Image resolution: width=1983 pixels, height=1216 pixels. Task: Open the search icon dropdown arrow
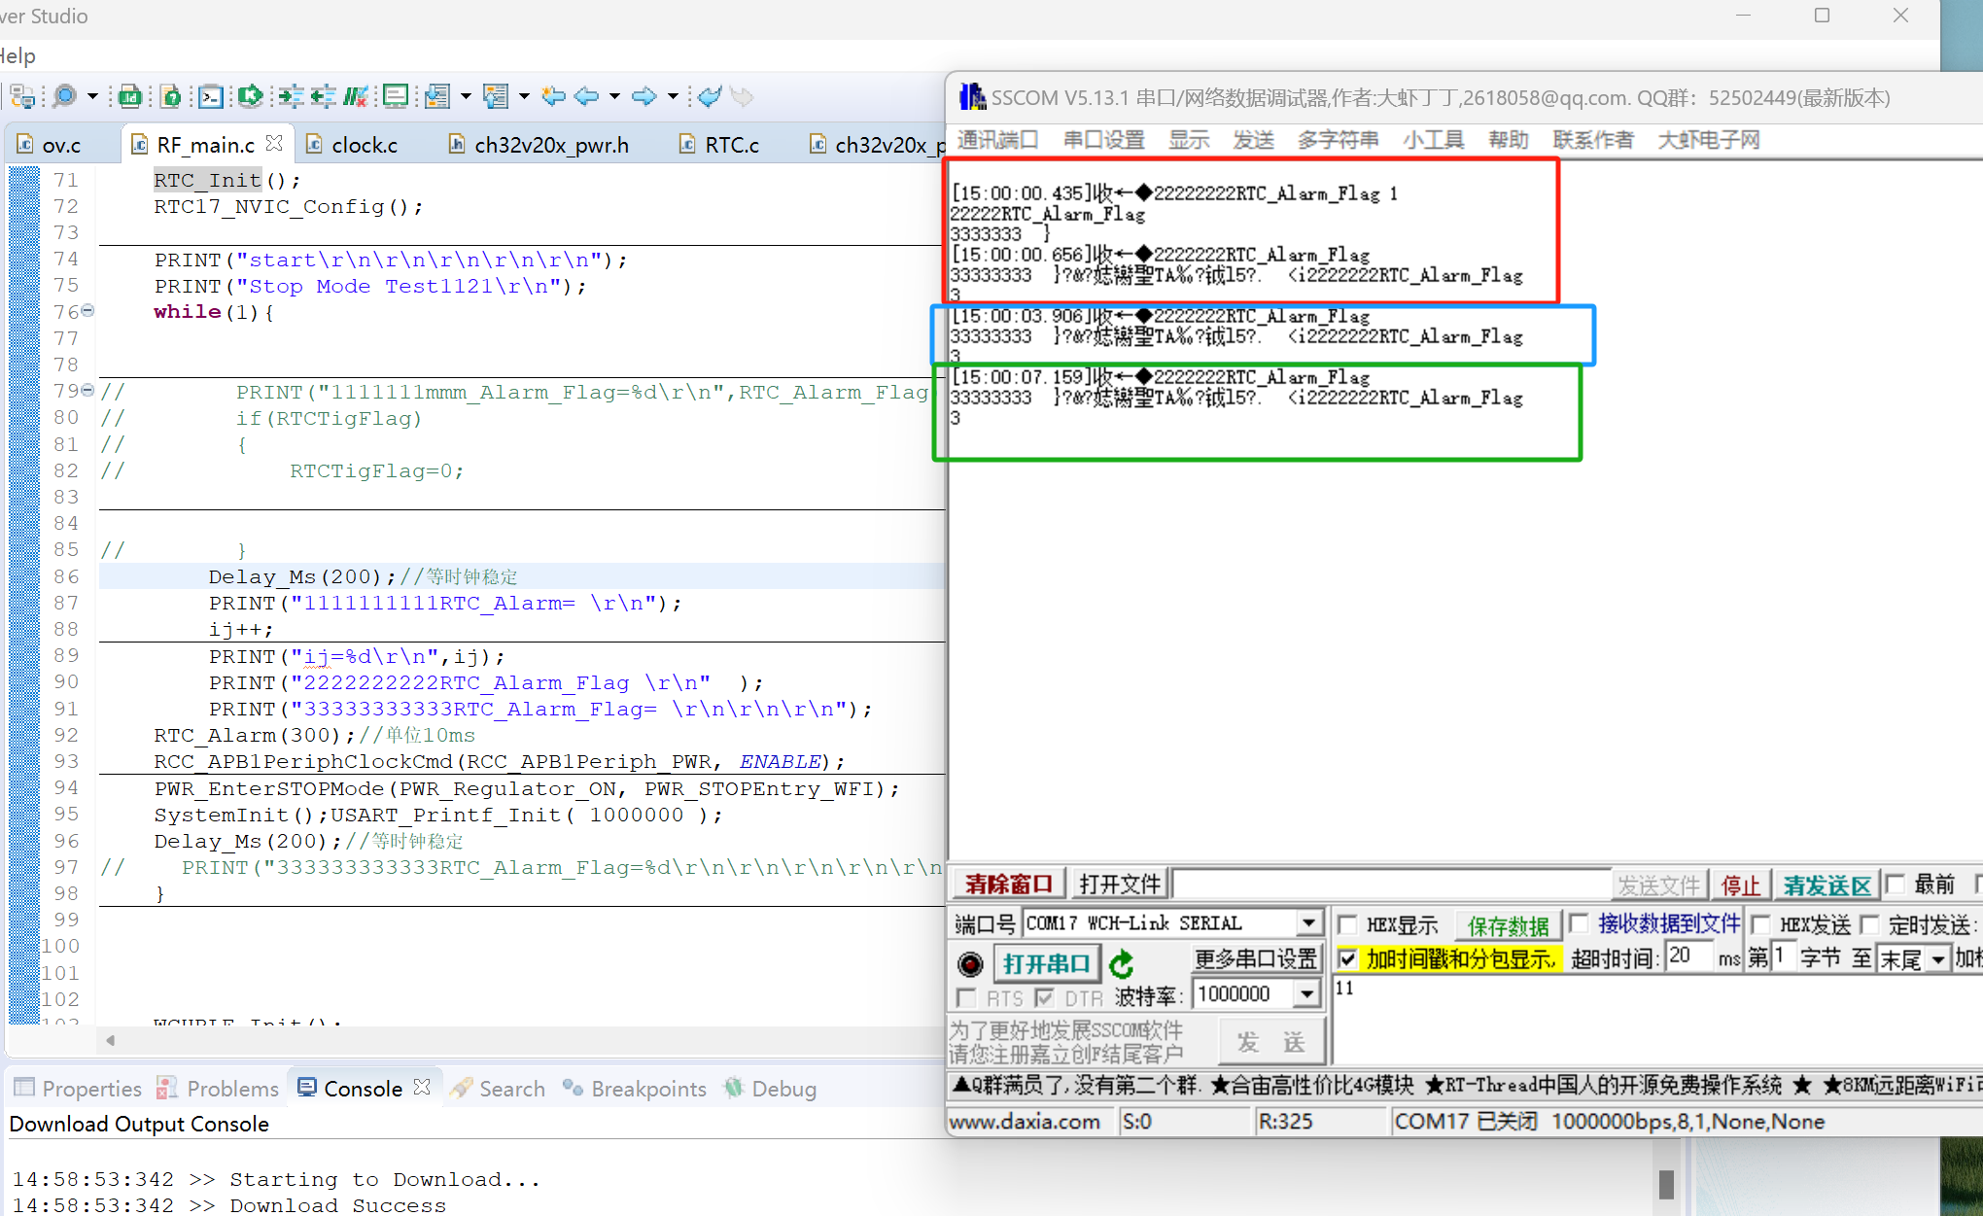[92, 96]
